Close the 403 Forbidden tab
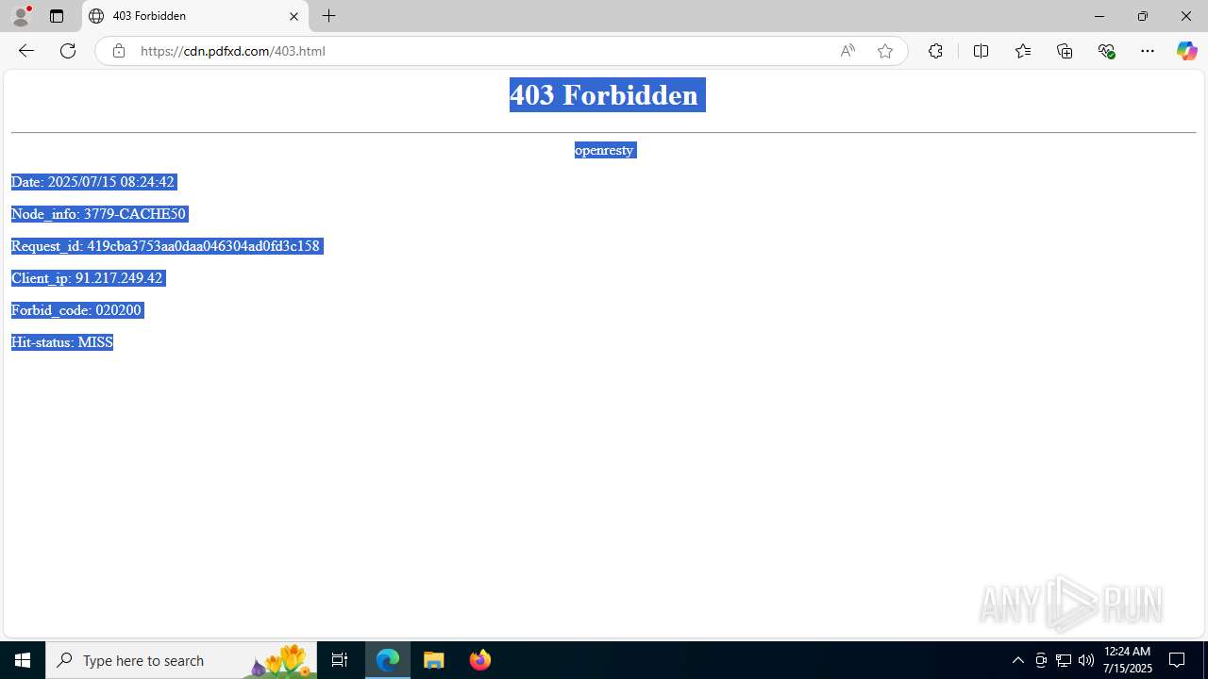The image size is (1208, 679). click(294, 16)
